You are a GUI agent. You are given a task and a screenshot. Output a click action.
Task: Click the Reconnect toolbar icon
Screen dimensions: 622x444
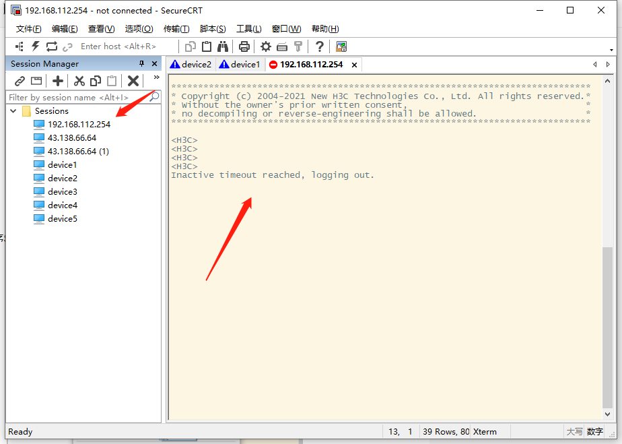52,46
